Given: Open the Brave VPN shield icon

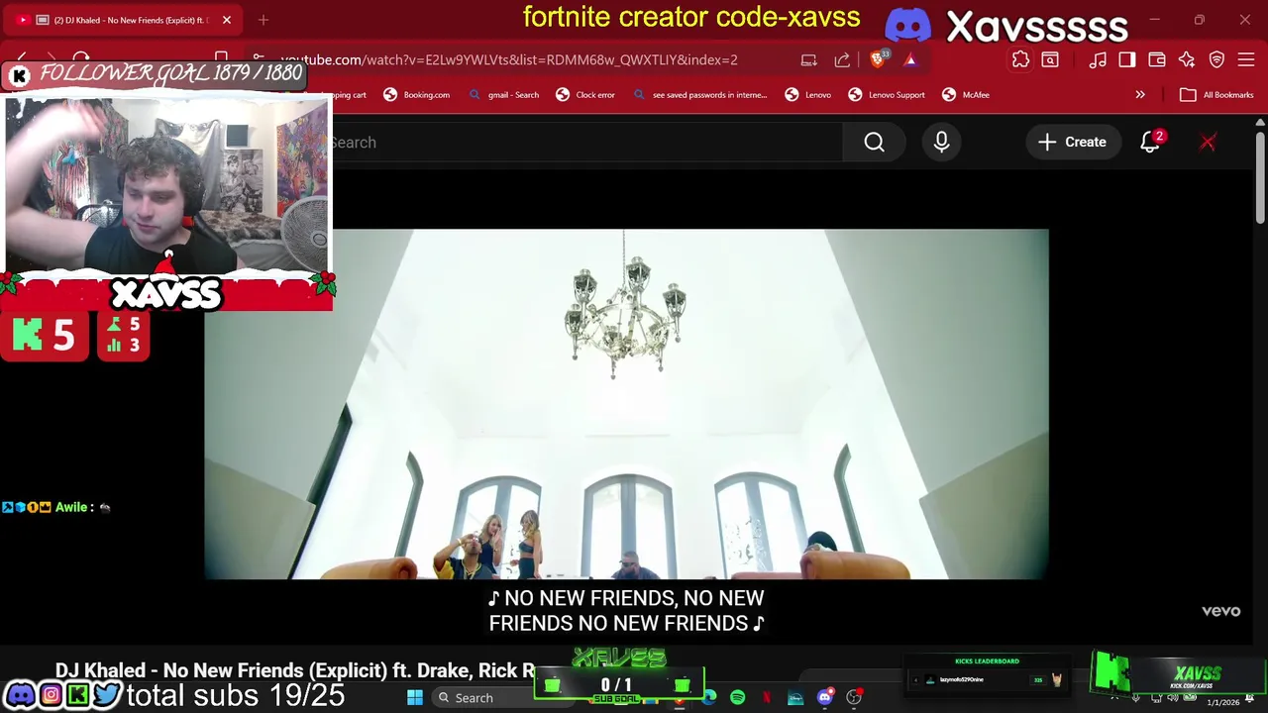Looking at the screenshot, I should pyautogui.click(x=1216, y=60).
